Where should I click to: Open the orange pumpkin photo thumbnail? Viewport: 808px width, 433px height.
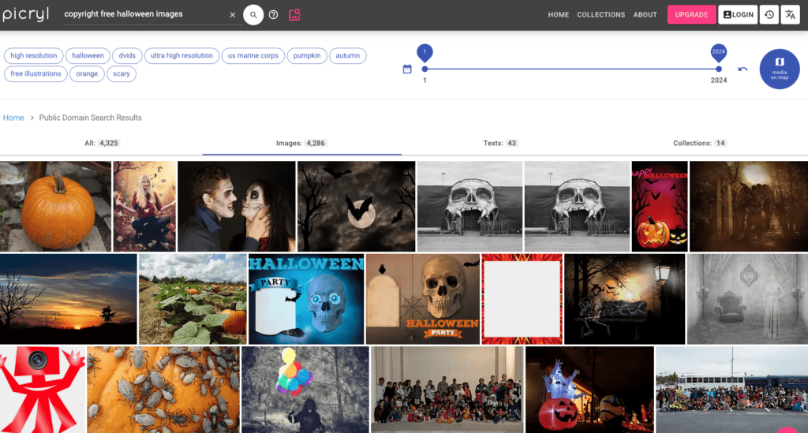tap(55, 206)
